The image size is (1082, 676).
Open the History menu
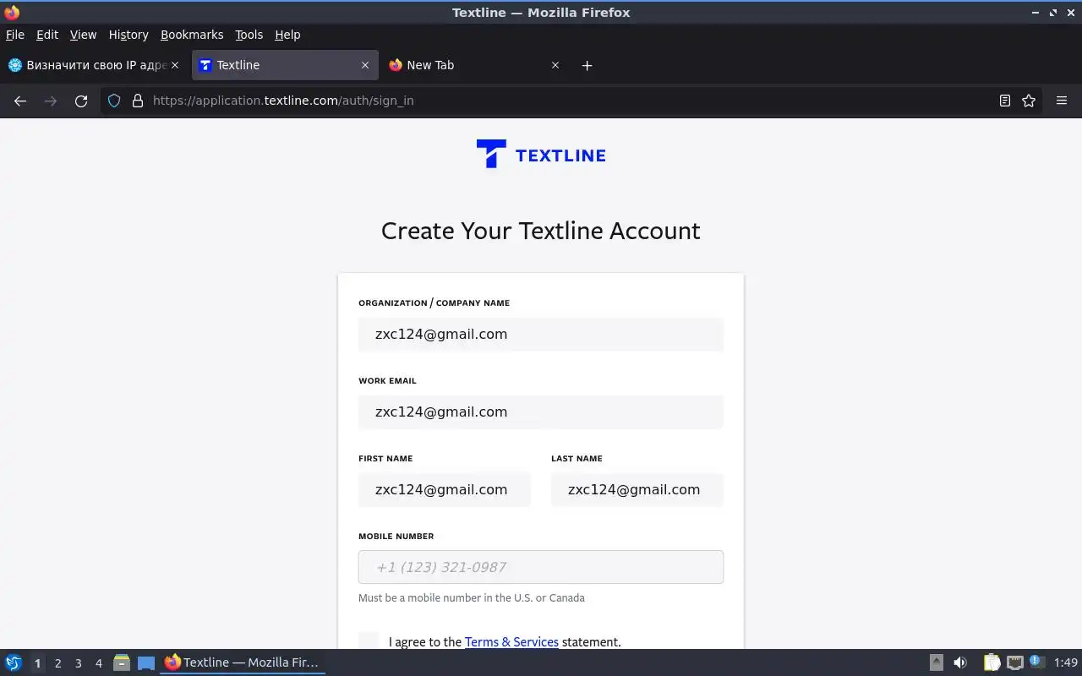click(x=128, y=35)
